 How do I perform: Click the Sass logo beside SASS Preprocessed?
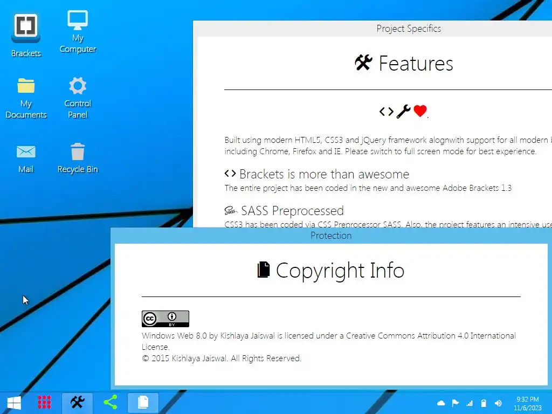pyautogui.click(x=231, y=211)
